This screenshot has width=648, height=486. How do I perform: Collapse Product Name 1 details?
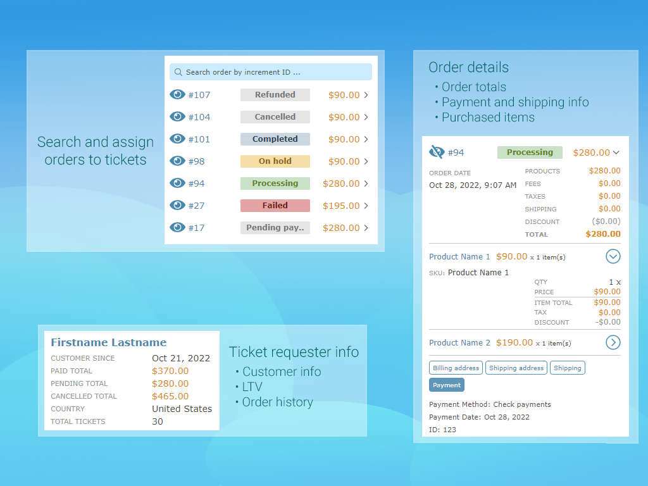click(x=613, y=256)
